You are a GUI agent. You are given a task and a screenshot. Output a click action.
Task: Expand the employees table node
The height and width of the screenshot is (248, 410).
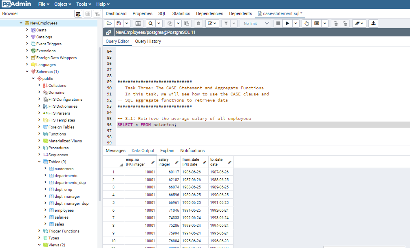45,210
